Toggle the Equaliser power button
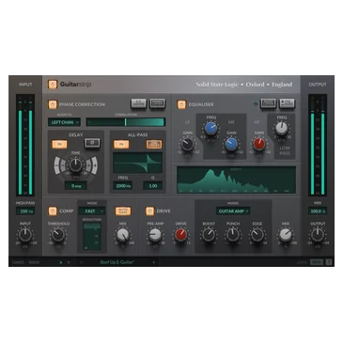The image size is (343, 343). 181,104
